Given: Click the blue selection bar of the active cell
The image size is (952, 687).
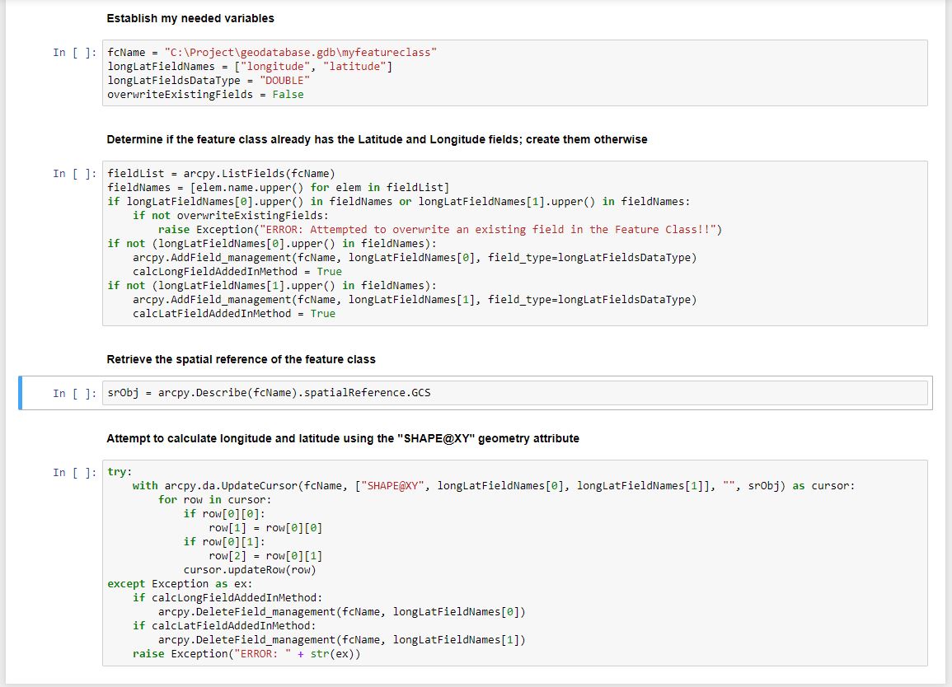Looking at the screenshot, I should coord(21,393).
